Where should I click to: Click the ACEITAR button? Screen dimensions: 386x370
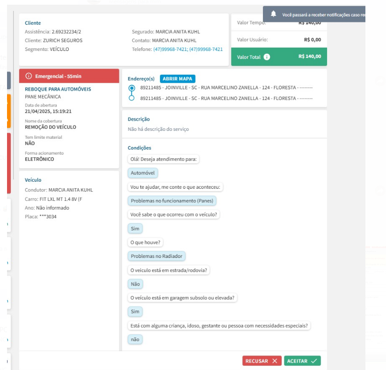point(302,361)
